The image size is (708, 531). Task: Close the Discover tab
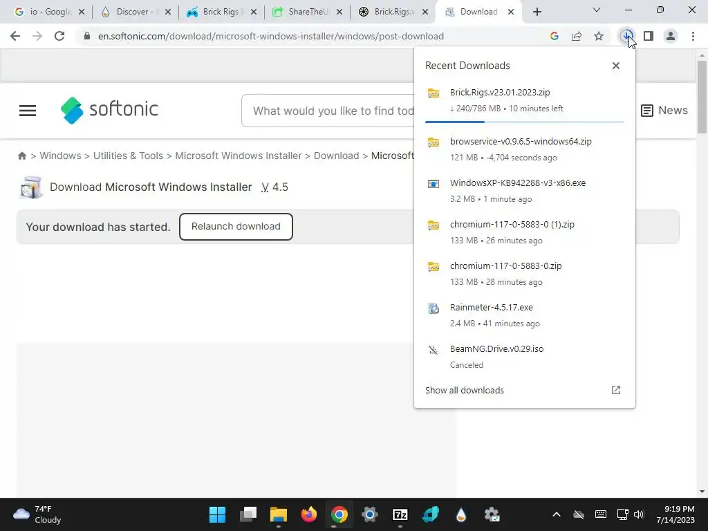(168, 12)
